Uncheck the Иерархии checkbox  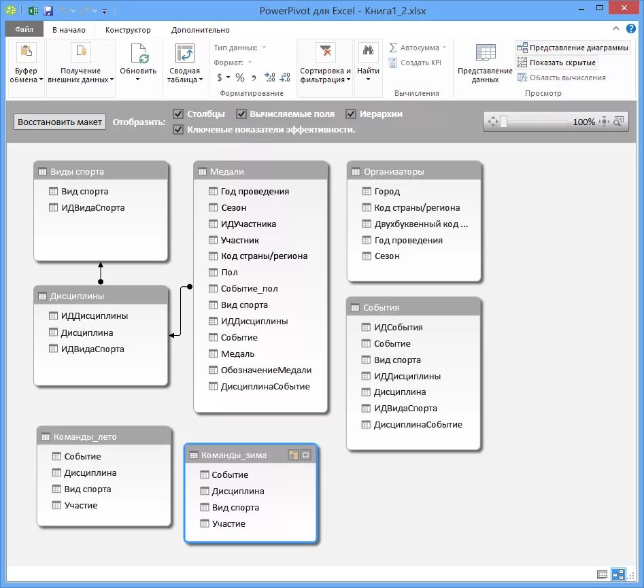pyautogui.click(x=351, y=114)
